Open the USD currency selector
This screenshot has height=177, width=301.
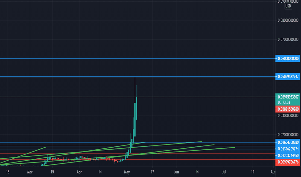pos(288,6)
